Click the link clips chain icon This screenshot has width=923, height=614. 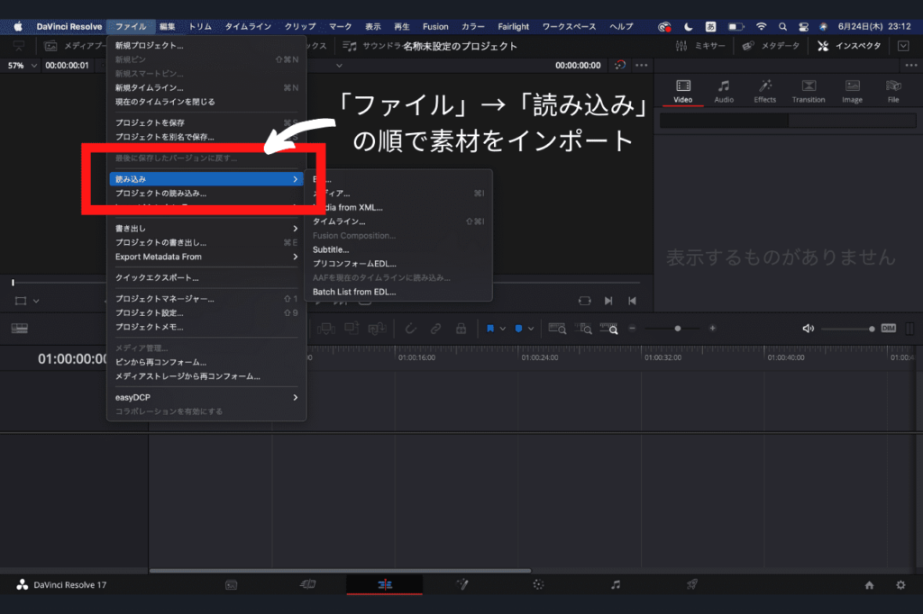point(435,329)
